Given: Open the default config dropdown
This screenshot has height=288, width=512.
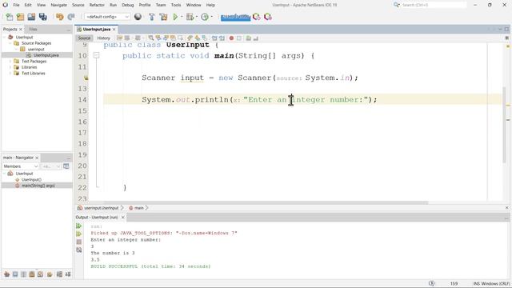Looking at the screenshot, I should [107, 17].
